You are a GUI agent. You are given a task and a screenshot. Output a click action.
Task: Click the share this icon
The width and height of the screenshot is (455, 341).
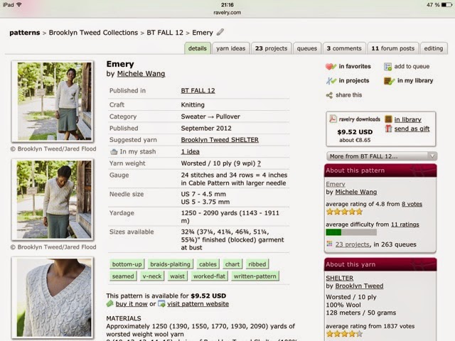point(329,95)
